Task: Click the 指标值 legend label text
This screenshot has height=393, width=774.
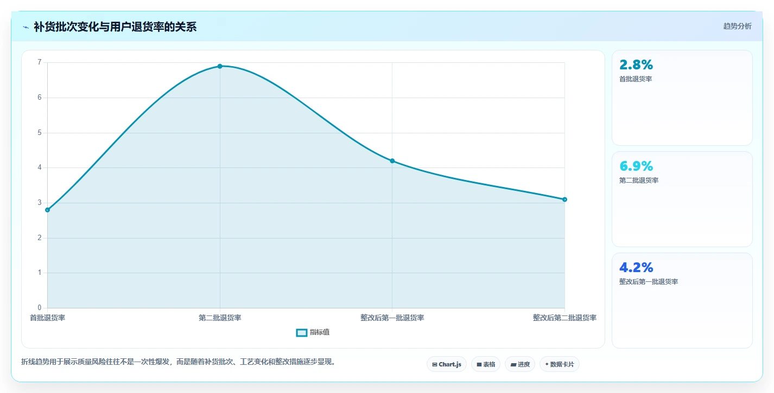Action: (320, 332)
